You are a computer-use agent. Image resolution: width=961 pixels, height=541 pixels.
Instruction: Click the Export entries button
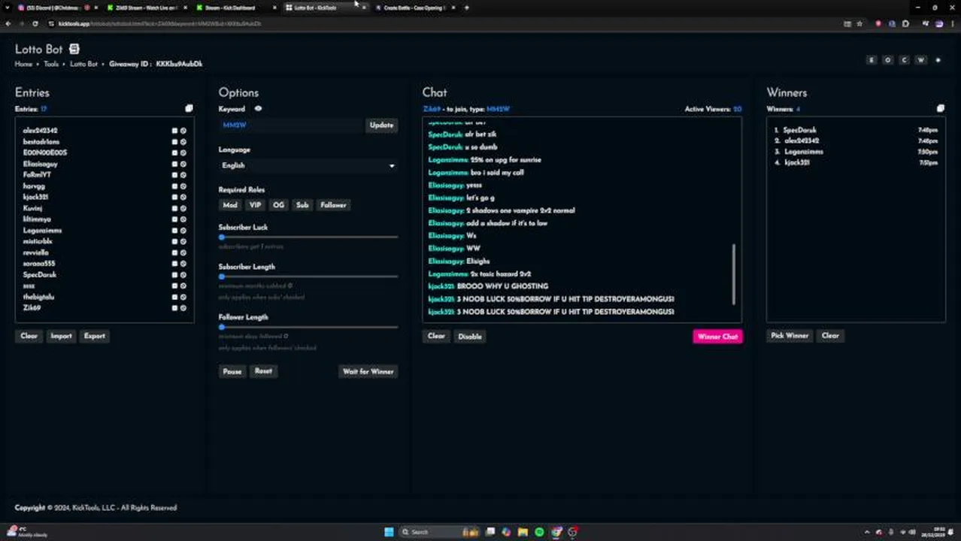point(94,336)
